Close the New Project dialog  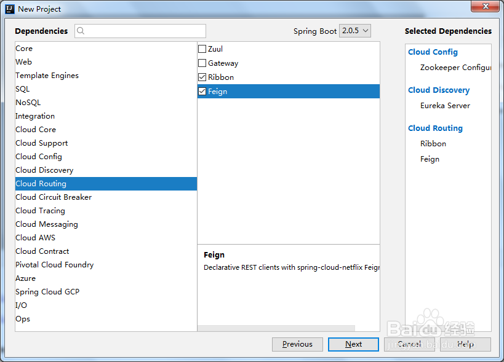point(486,6)
